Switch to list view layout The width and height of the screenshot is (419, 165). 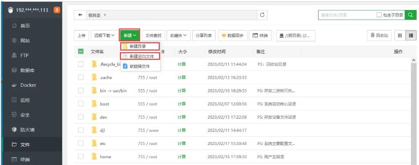coord(411,35)
